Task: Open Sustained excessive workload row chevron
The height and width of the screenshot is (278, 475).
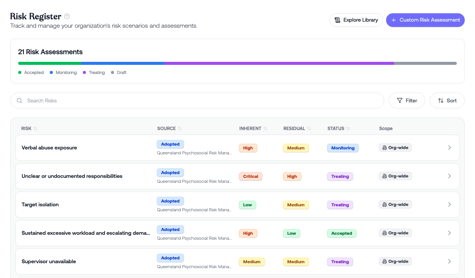Action: (450, 233)
